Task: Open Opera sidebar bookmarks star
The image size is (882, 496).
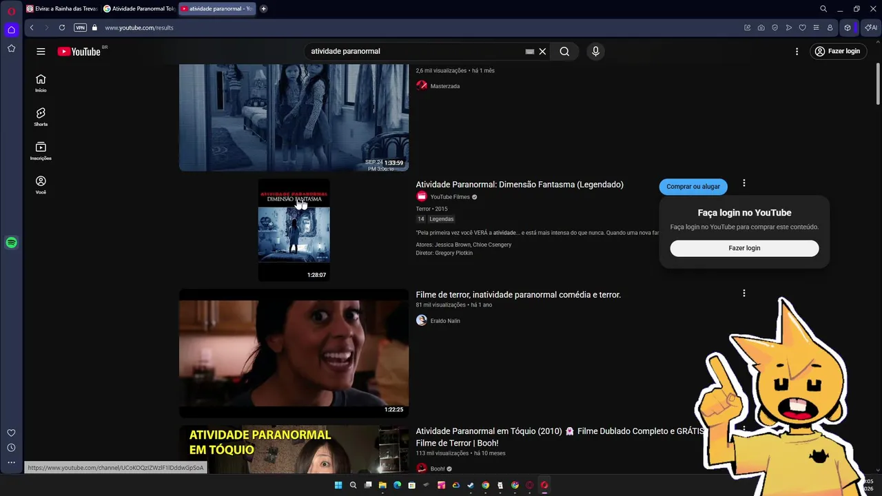Action: pos(11,48)
